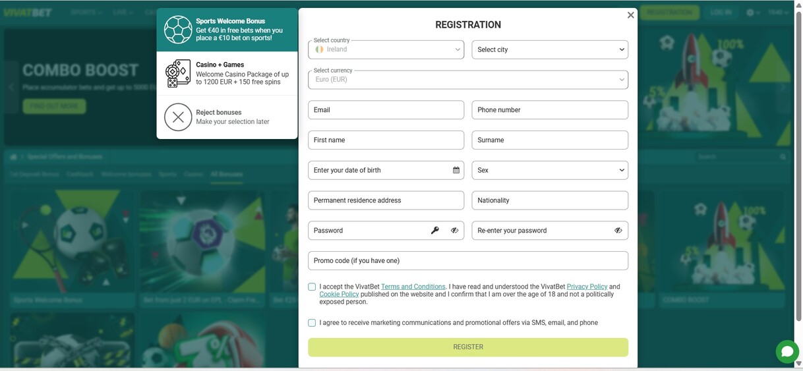Check the accept Terms and Conditions box
Screen dimensions: 803x371
pyautogui.click(x=312, y=287)
